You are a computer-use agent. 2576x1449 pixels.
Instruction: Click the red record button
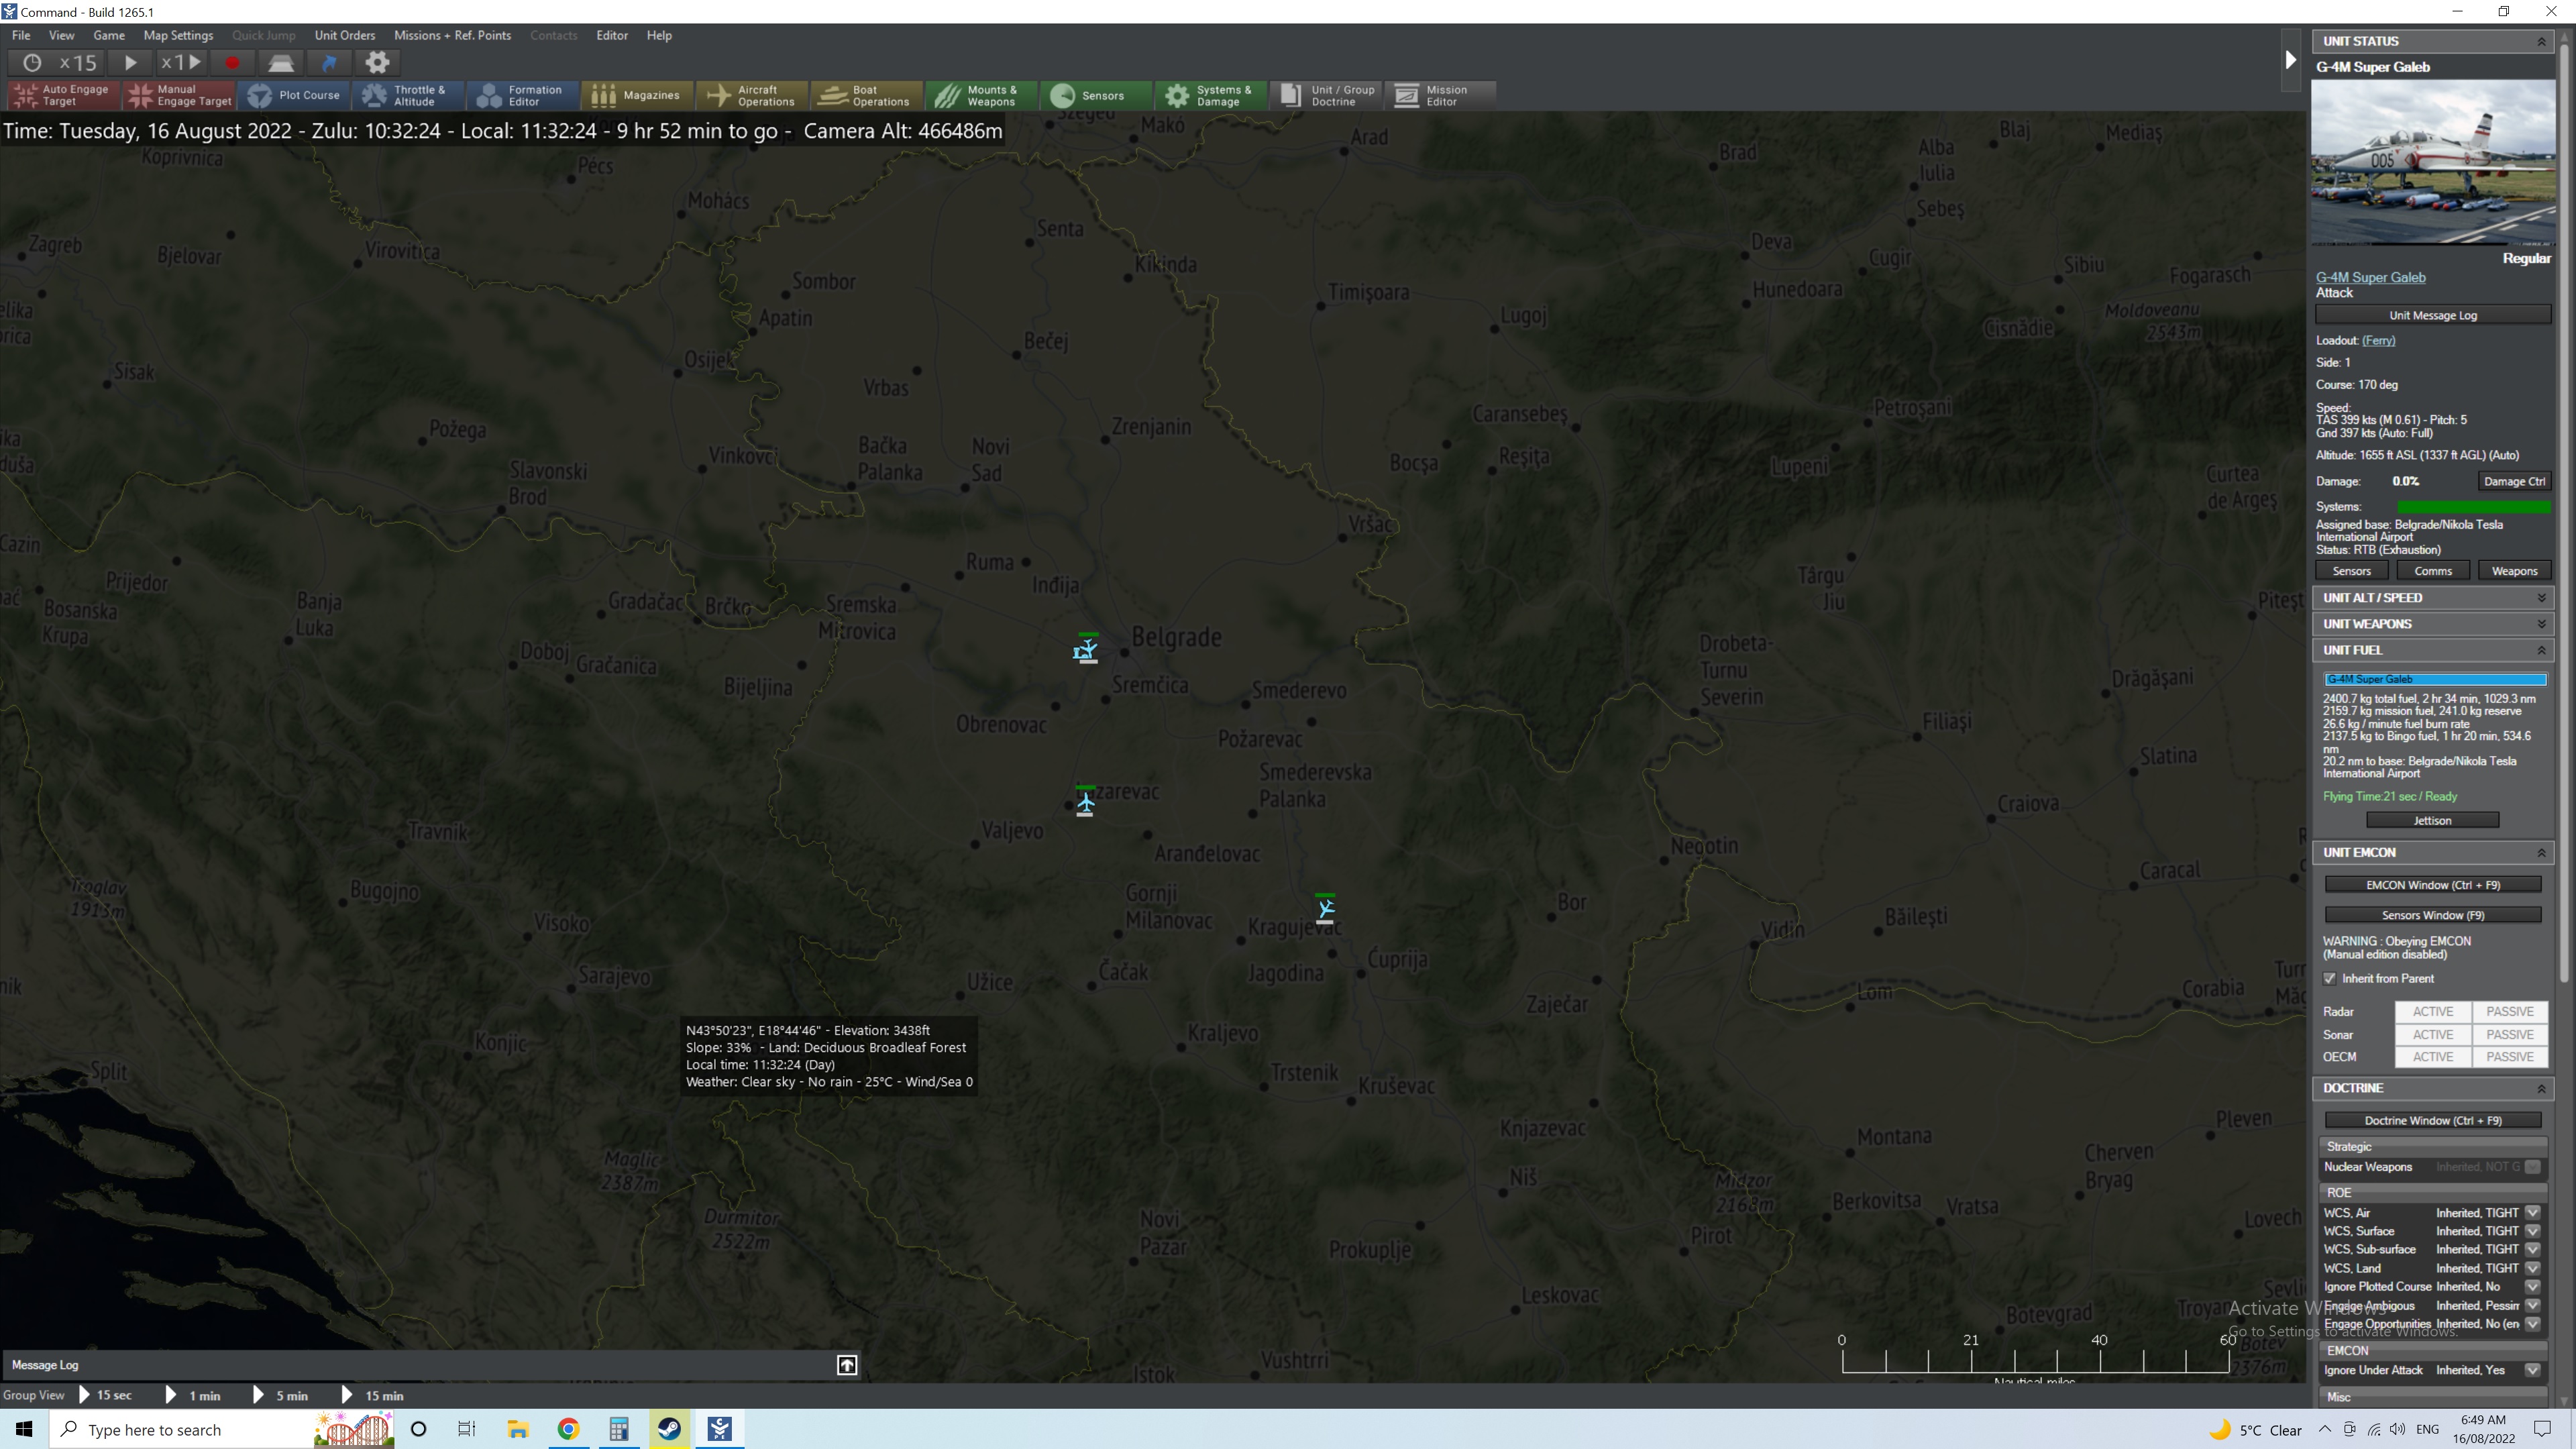[232, 63]
